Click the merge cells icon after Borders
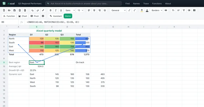Image resolution: width=204 pixels, height=107 pixels. click(166, 10)
